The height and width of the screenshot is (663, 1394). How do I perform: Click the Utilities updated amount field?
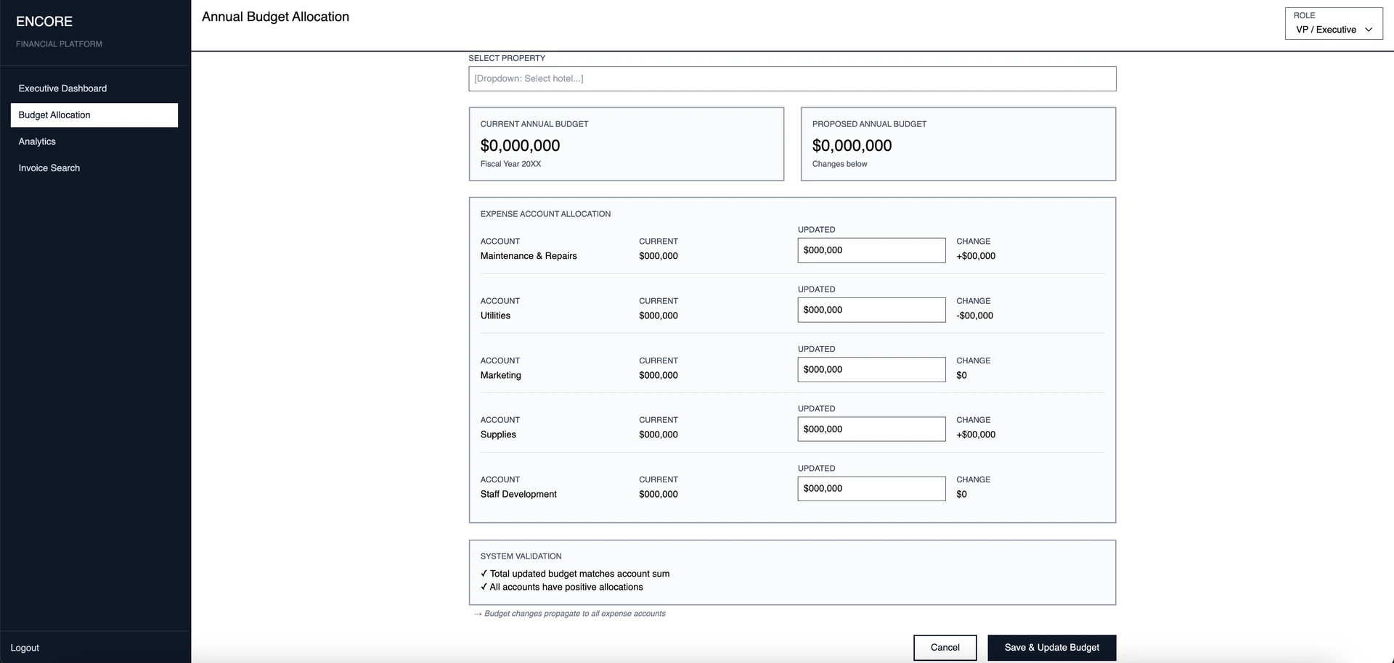pyautogui.click(x=871, y=310)
